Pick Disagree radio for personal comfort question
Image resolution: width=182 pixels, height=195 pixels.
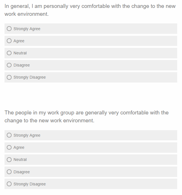[x=9, y=65]
